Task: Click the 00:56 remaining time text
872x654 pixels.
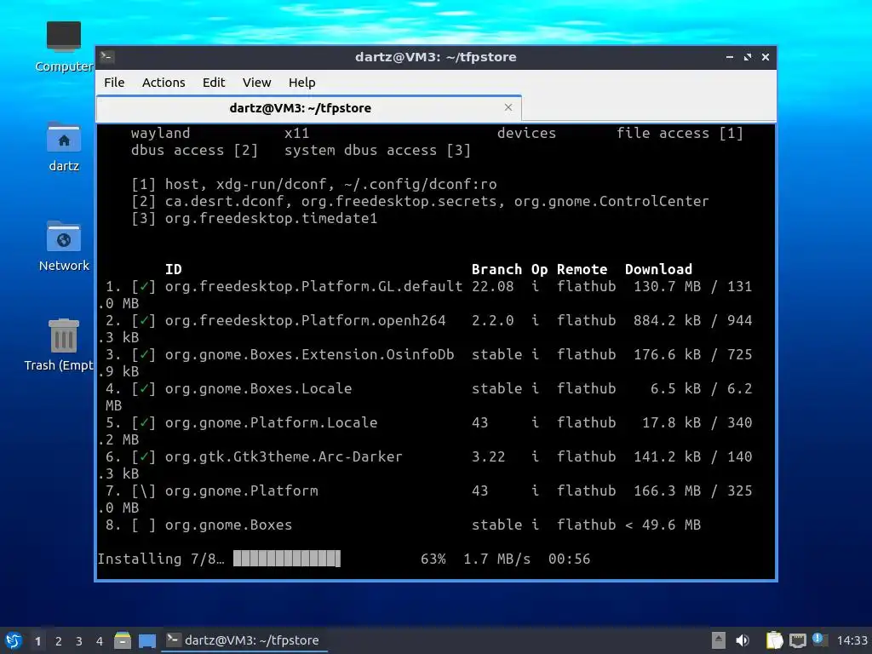Action: click(569, 559)
